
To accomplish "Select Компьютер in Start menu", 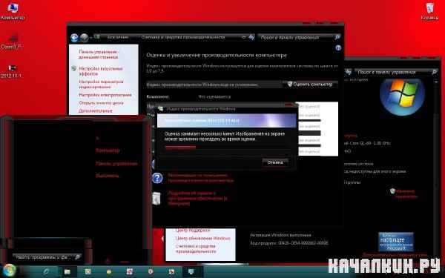I will [108, 150].
